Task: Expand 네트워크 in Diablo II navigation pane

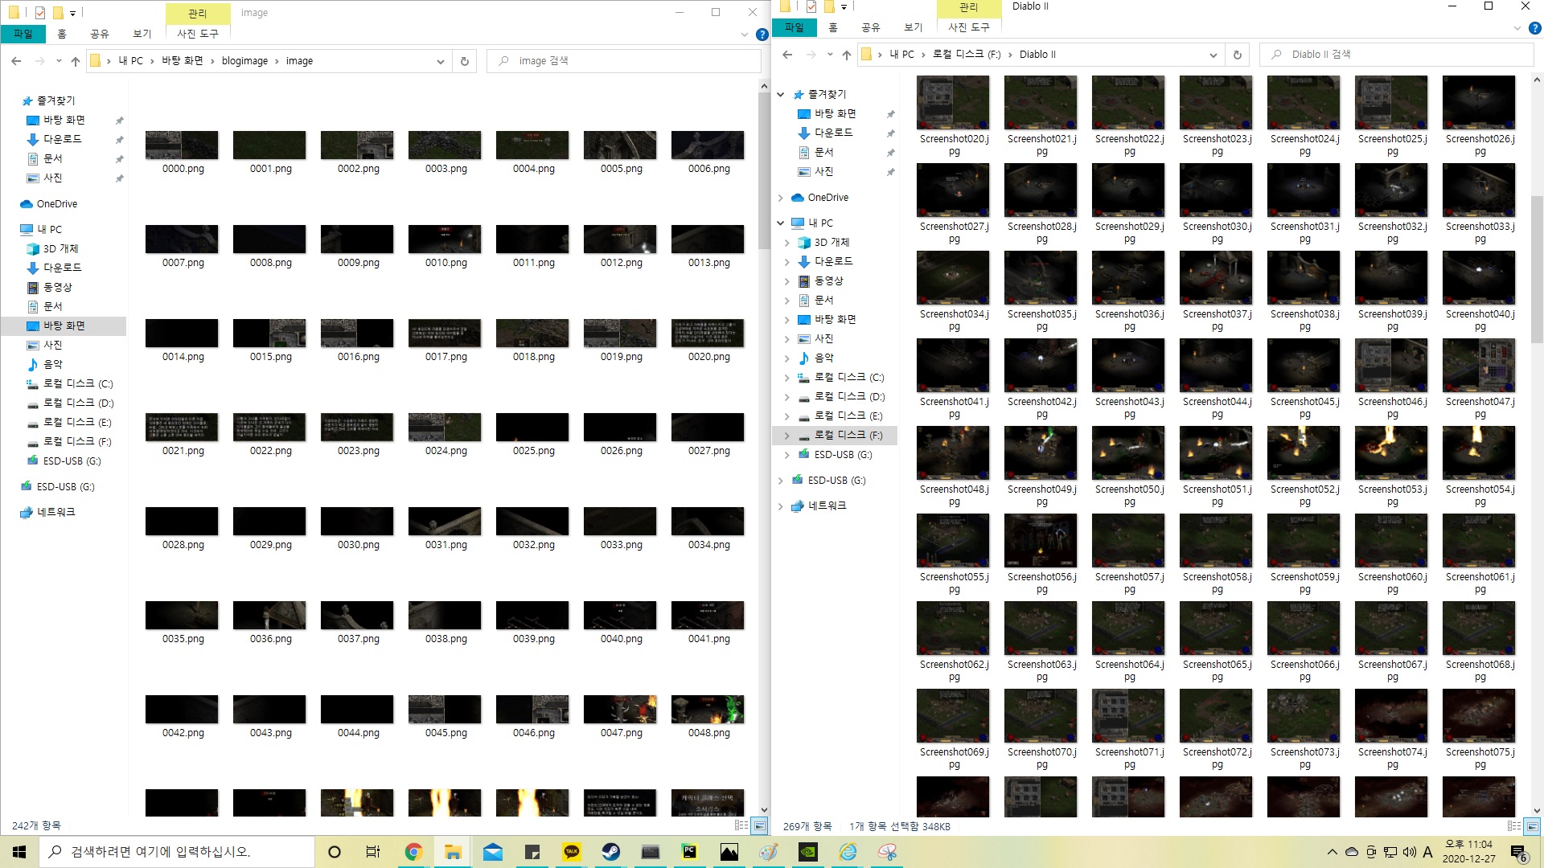Action: (780, 506)
